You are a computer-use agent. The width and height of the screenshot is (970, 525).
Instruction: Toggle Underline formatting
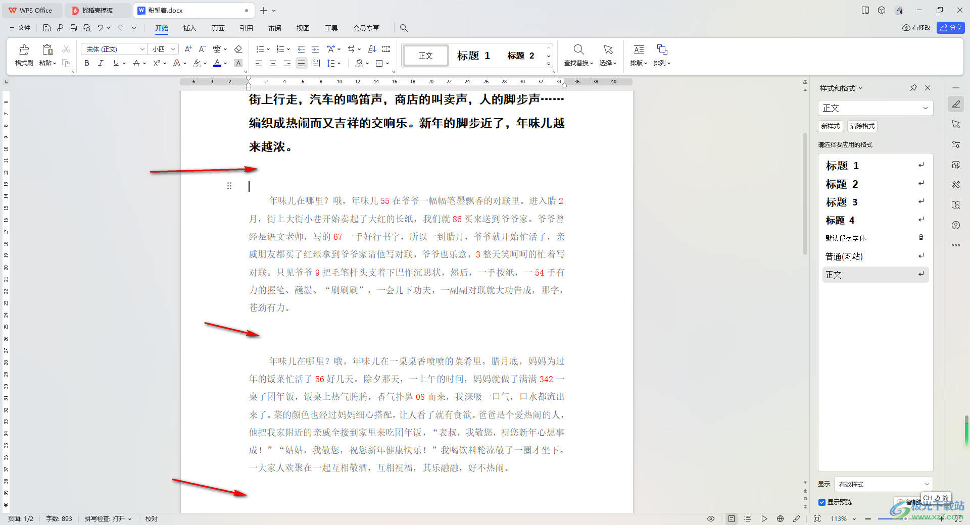point(116,63)
